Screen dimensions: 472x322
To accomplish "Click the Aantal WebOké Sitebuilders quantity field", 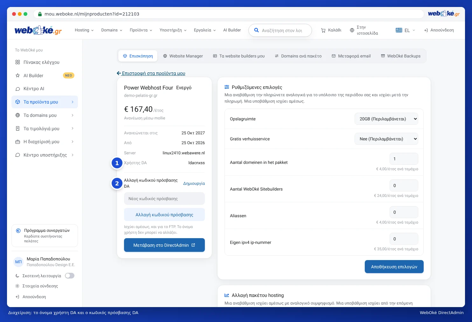I will (x=404, y=185).
